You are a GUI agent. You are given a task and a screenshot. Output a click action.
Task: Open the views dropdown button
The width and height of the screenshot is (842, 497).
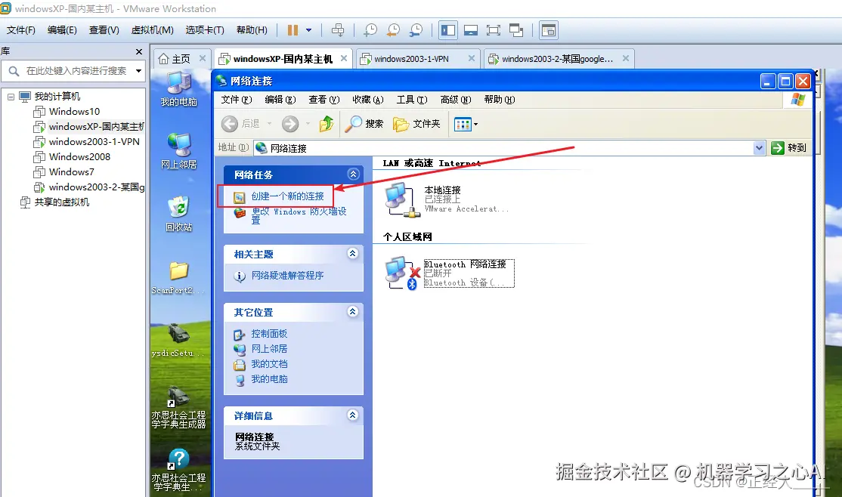tap(466, 125)
